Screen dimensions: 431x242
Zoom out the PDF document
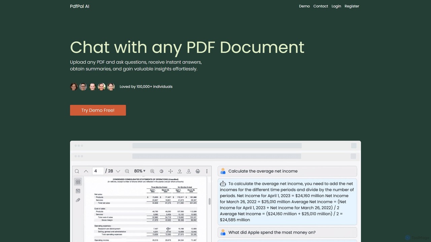pos(127,171)
